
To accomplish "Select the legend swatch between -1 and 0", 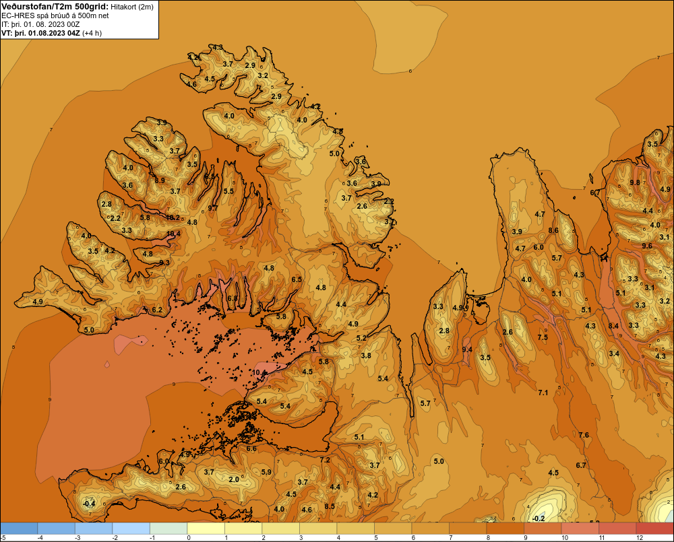I will tap(168, 529).
